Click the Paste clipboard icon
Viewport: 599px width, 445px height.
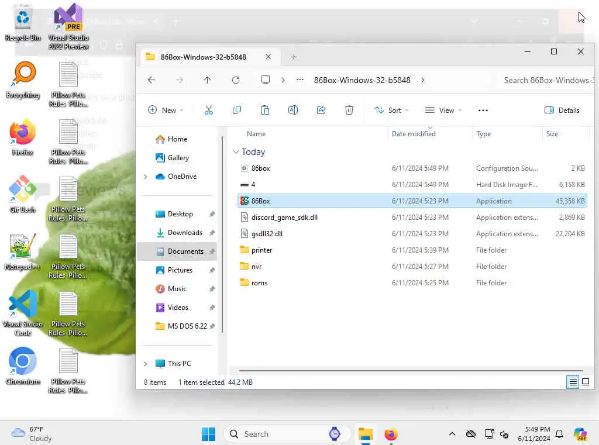coord(265,111)
